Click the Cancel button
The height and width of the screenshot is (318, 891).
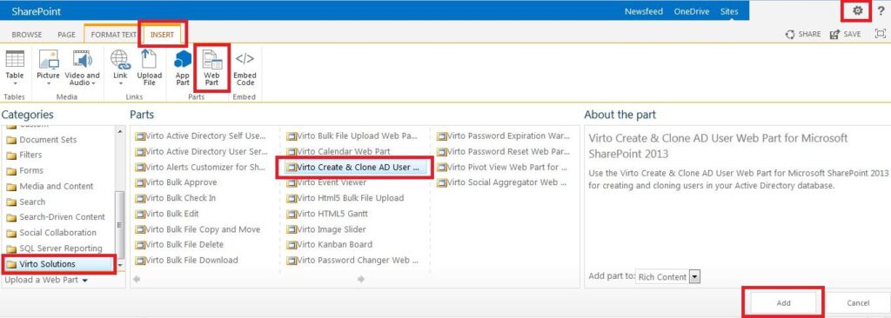[x=857, y=302]
